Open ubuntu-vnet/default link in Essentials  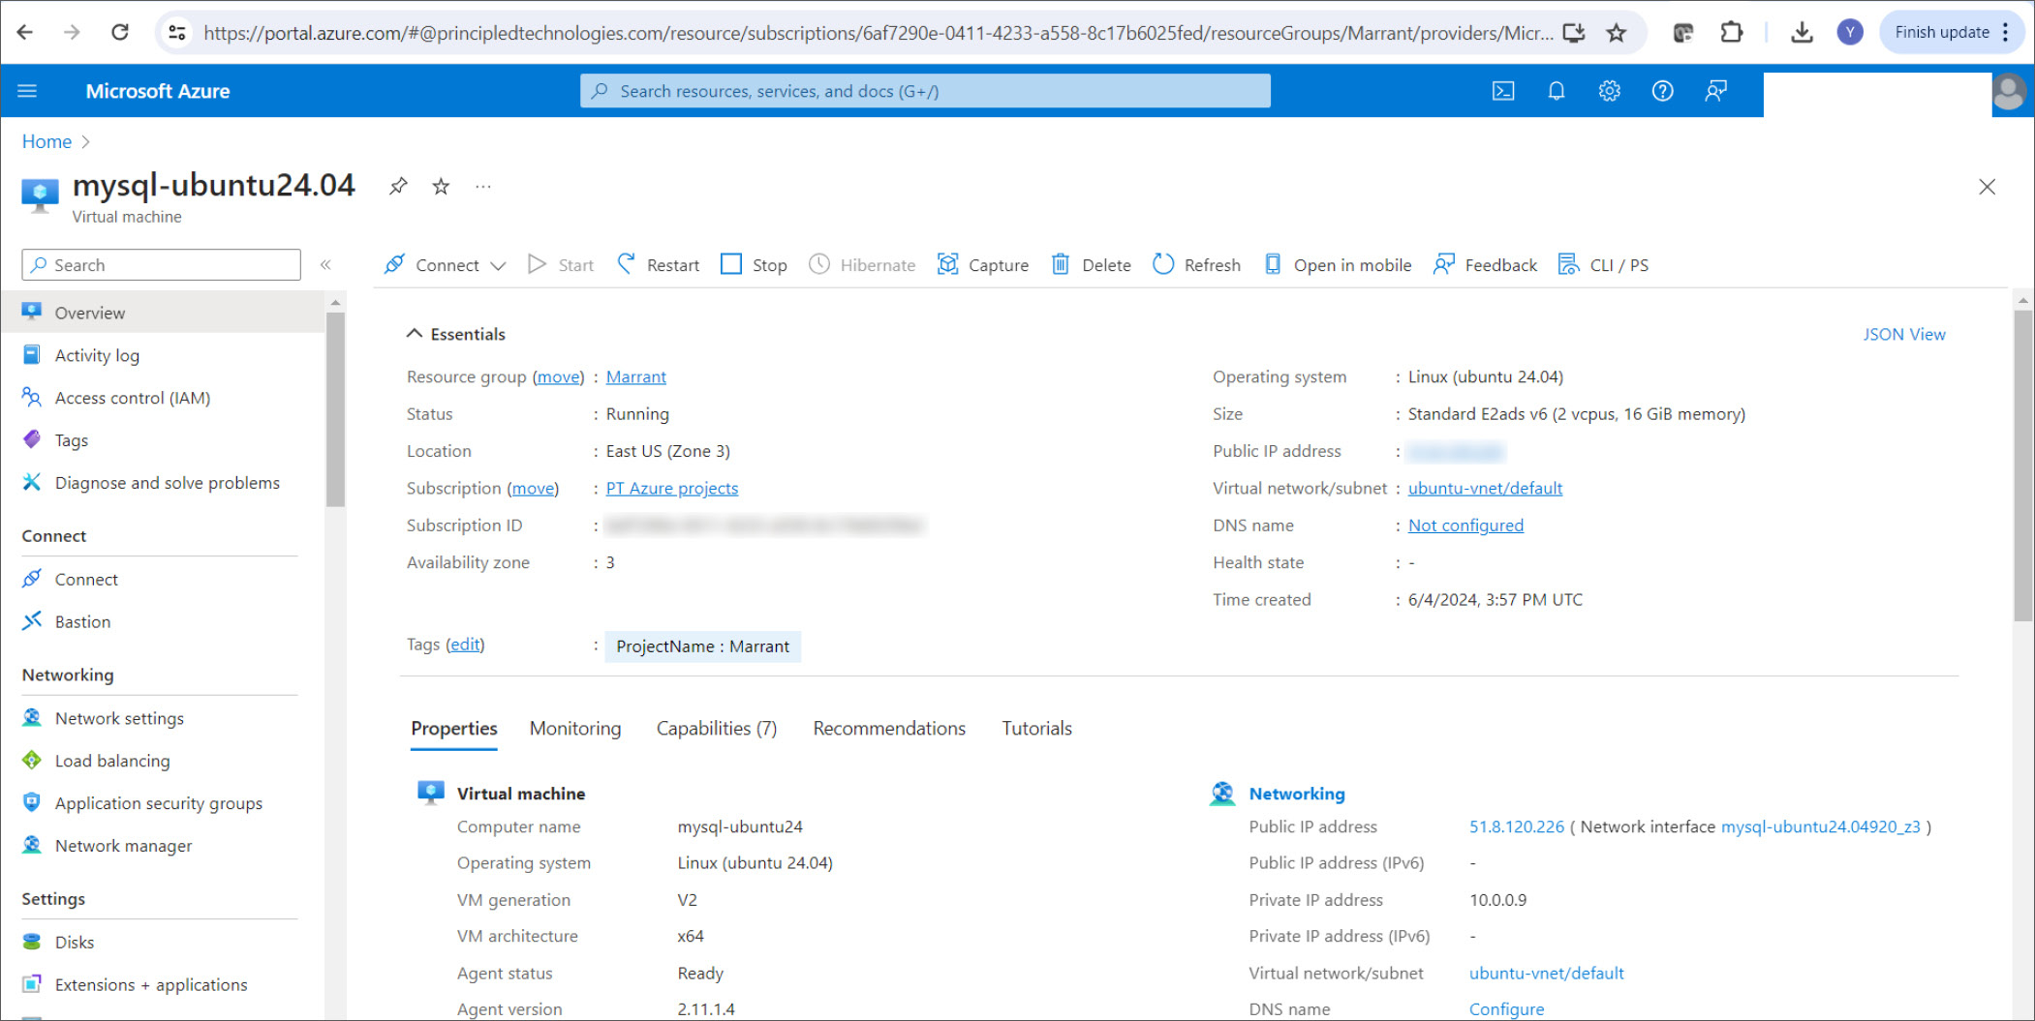click(1485, 488)
